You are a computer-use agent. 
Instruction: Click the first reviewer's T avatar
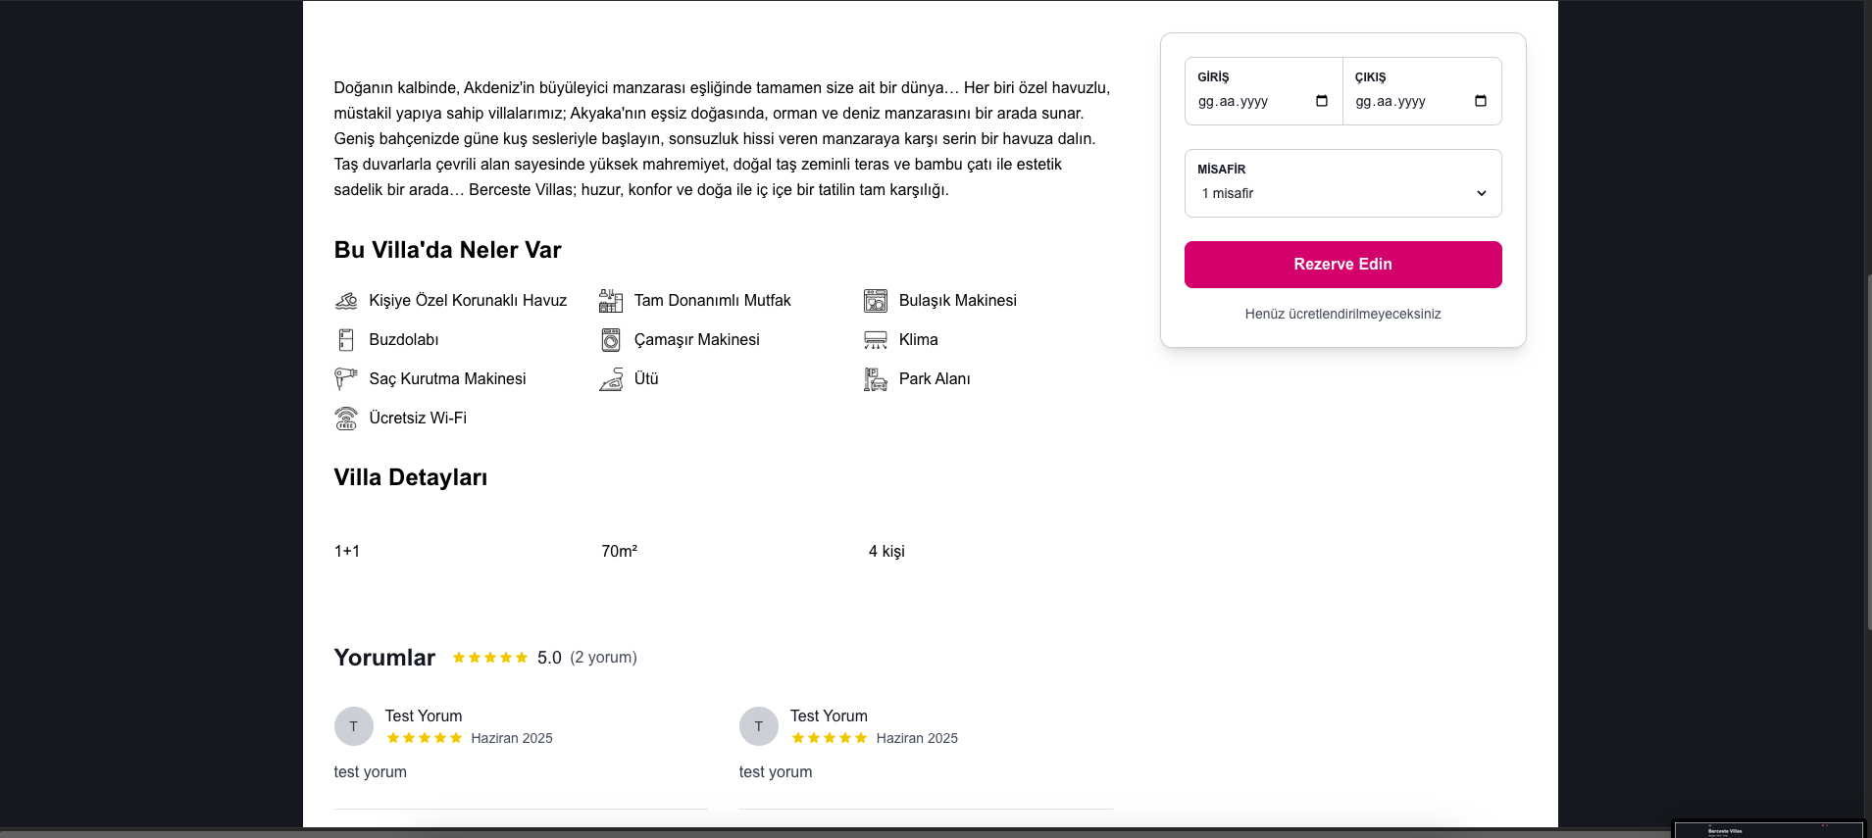pos(354,726)
